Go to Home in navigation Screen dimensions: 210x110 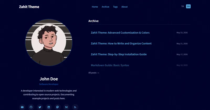coord(95,7)
